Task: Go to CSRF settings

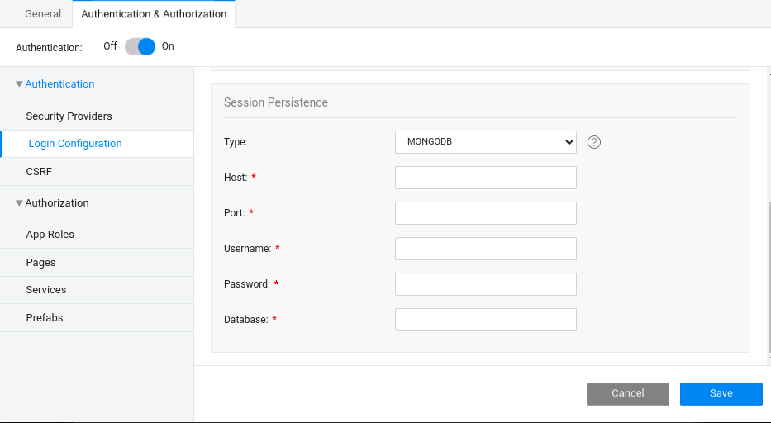Action: pyautogui.click(x=39, y=172)
